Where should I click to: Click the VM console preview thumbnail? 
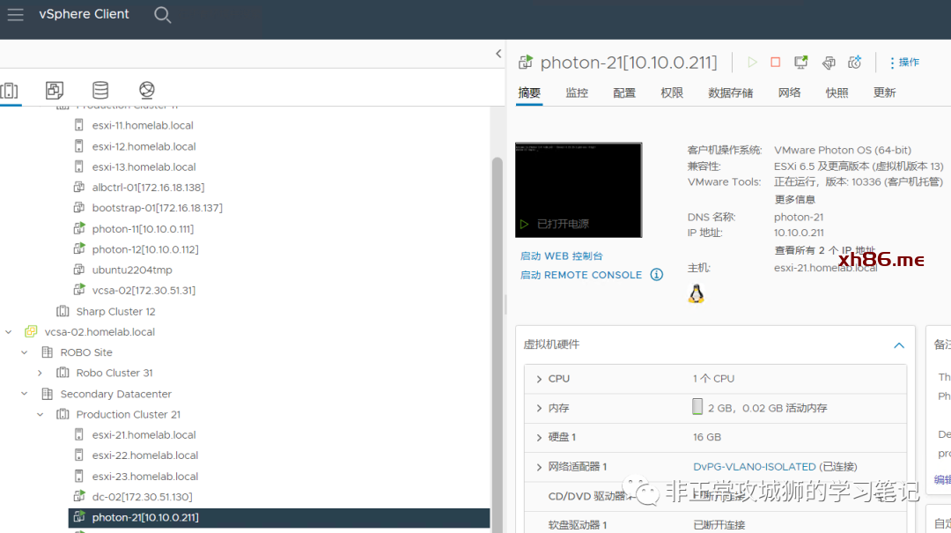click(579, 189)
